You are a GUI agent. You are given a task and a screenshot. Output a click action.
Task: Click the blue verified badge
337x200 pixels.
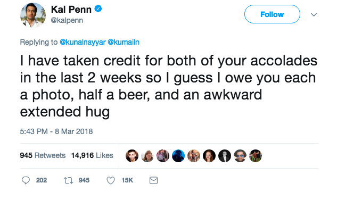point(98,9)
